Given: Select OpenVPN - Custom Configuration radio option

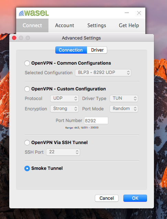Looking at the screenshot, I should (x=27, y=89).
